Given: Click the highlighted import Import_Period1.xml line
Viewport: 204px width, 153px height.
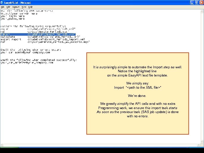Looking at the screenshot, I should pyautogui.click(x=38, y=34).
